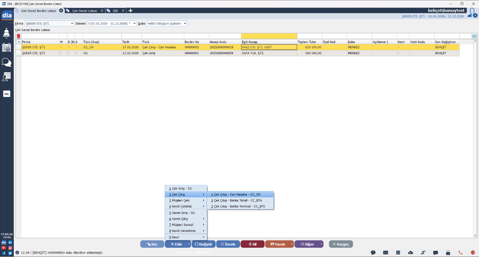Open the new tab plus icon
Image resolution: width=479 pixels, height=257 pixels.
[x=131, y=11]
